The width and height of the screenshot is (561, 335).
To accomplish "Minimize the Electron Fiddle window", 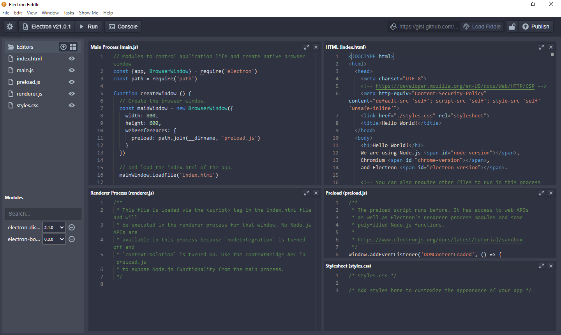I will pyautogui.click(x=516, y=4).
